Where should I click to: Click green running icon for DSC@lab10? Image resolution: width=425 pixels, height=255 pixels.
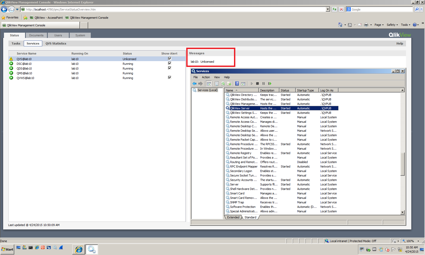click(x=11, y=63)
